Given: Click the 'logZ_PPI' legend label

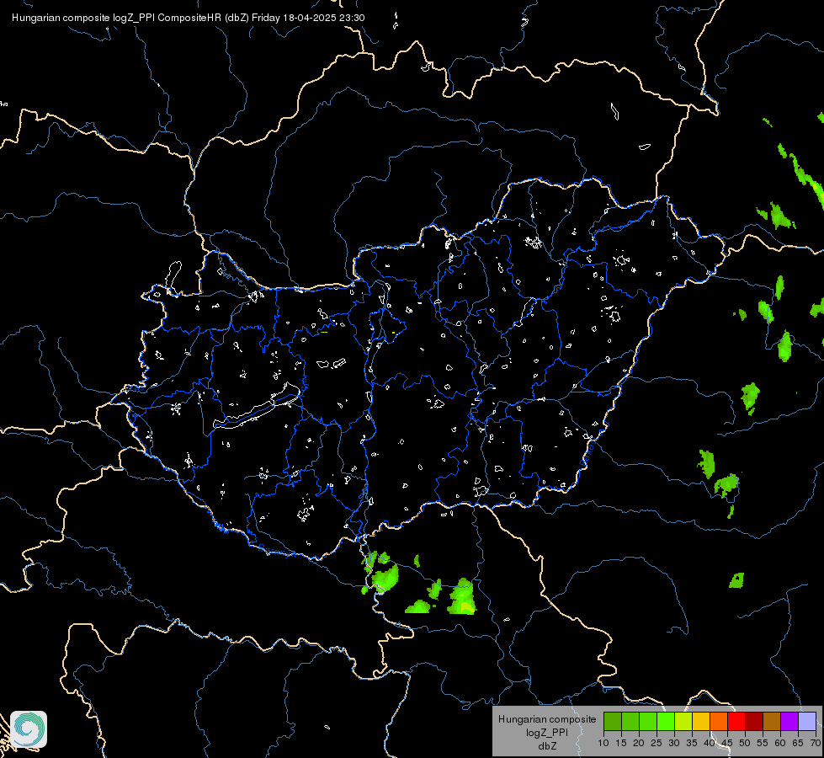Looking at the screenshot, I should (547, 733).
